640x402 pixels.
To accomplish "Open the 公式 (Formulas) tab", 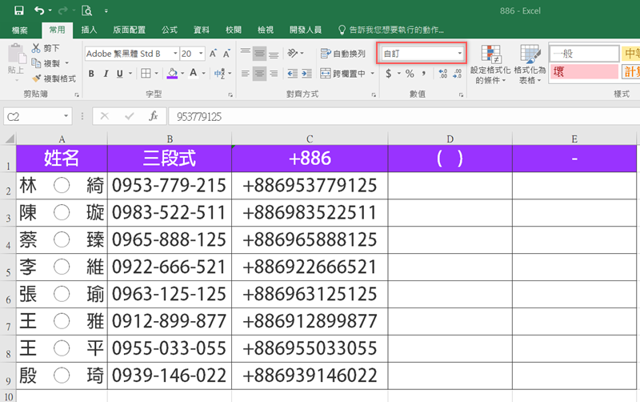I will point(170,30).
